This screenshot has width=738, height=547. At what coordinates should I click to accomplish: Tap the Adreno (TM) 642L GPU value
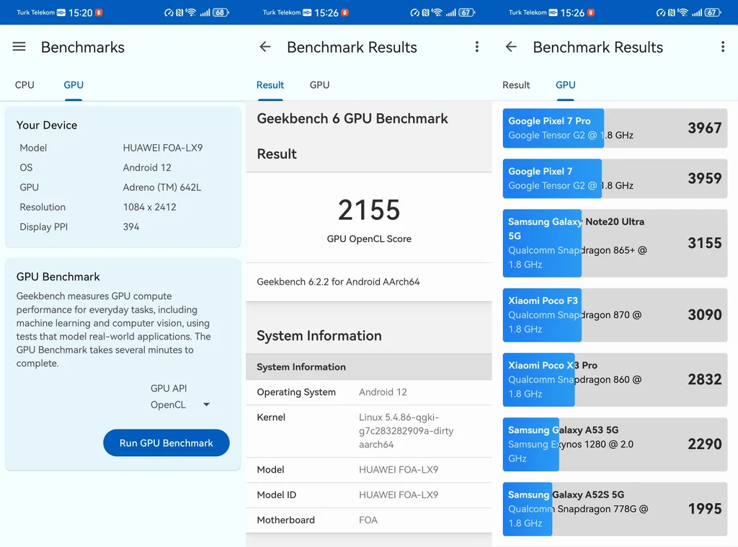[162, 187]
